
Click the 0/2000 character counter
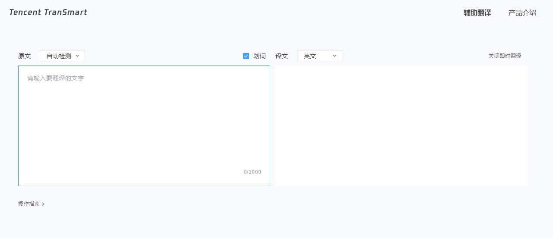[252, 172]
